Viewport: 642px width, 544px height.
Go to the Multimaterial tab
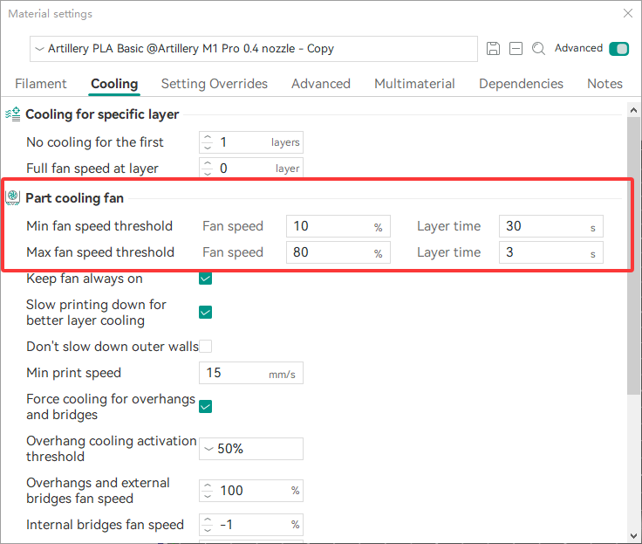click(414, 84)
